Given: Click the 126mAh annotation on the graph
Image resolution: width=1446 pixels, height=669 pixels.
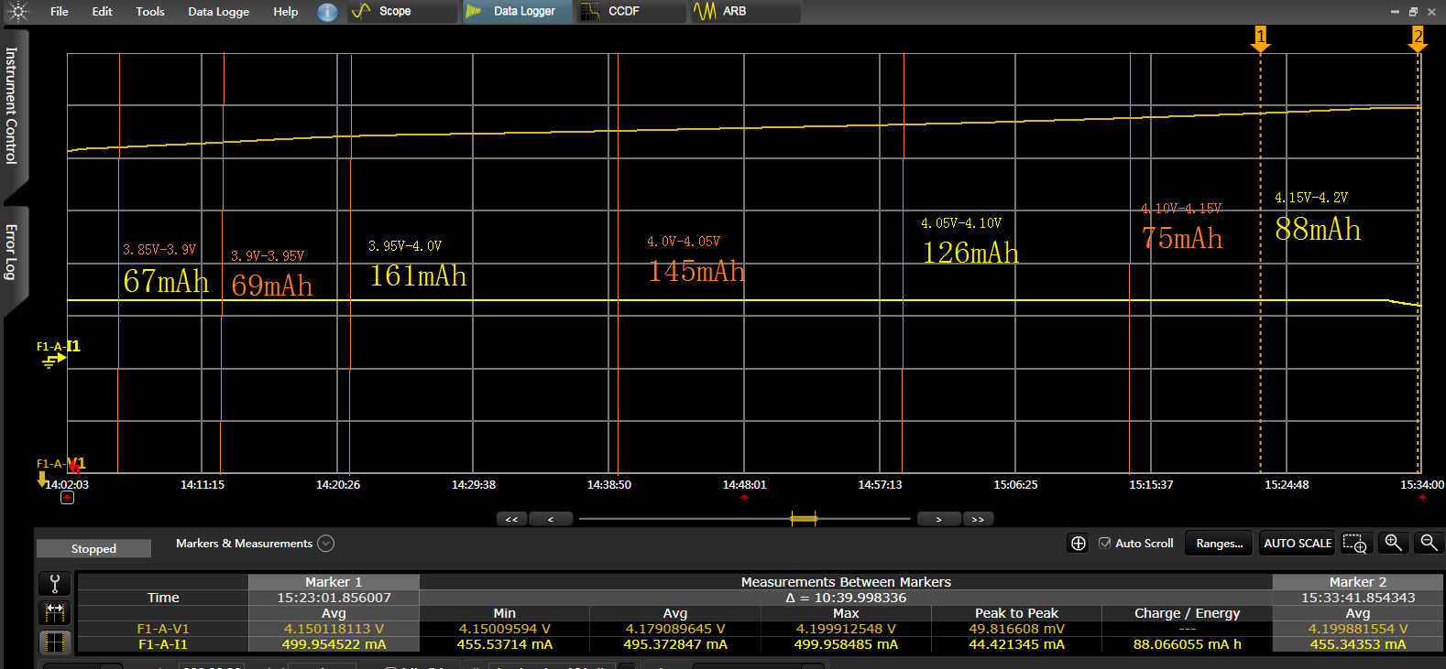Looking at the screenshot, I should pyautogui.click(x=970, y=254).
